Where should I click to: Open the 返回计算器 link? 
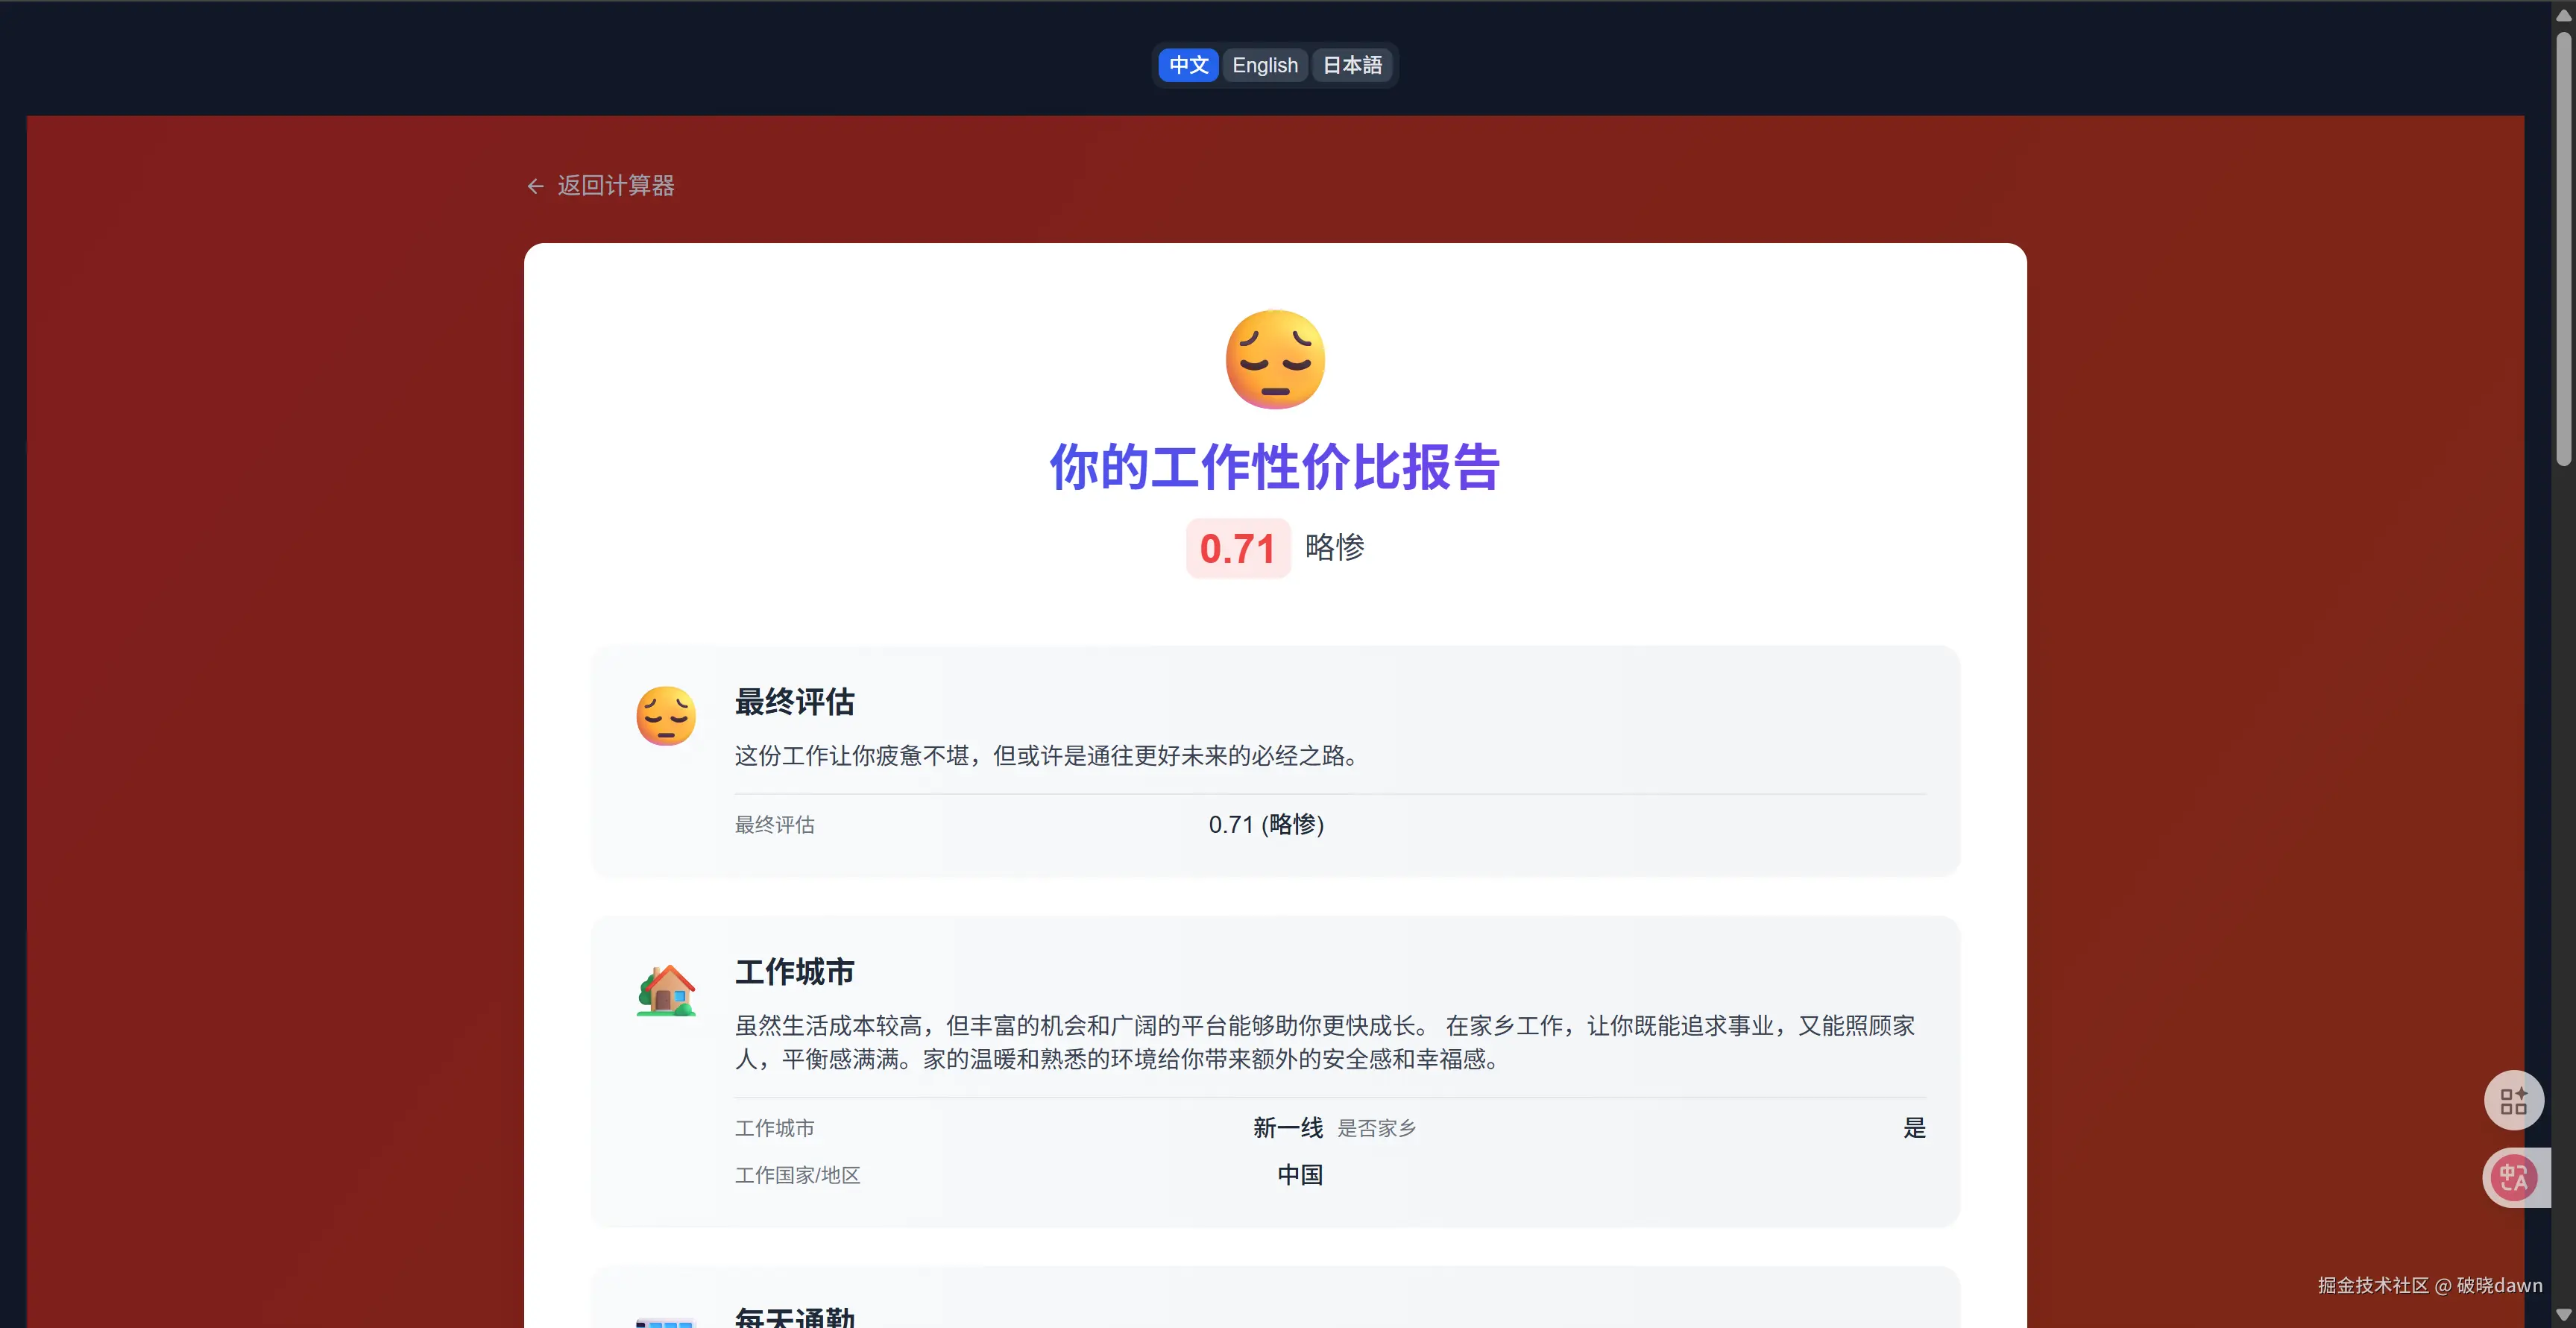coord(616,186)
